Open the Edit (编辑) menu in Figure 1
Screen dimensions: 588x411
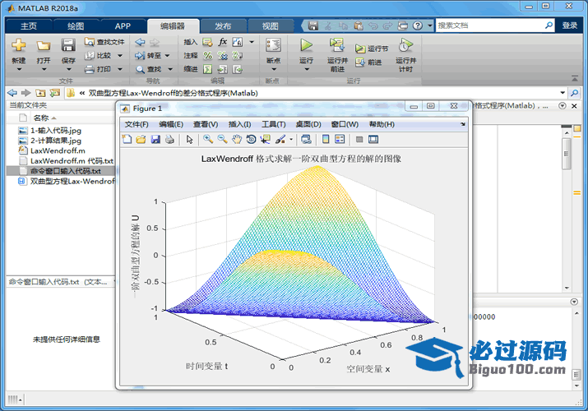click(171, 124)
